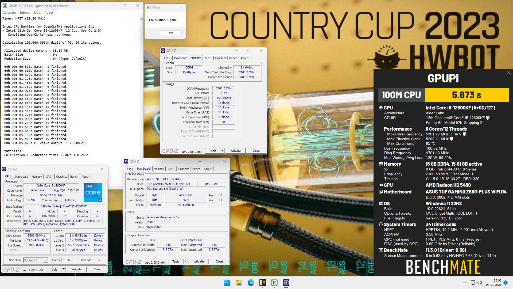Viewport: 513px width, 289px height.
Task: Click Core Speed value 5300.00 MHz
Action: point(36,236)
